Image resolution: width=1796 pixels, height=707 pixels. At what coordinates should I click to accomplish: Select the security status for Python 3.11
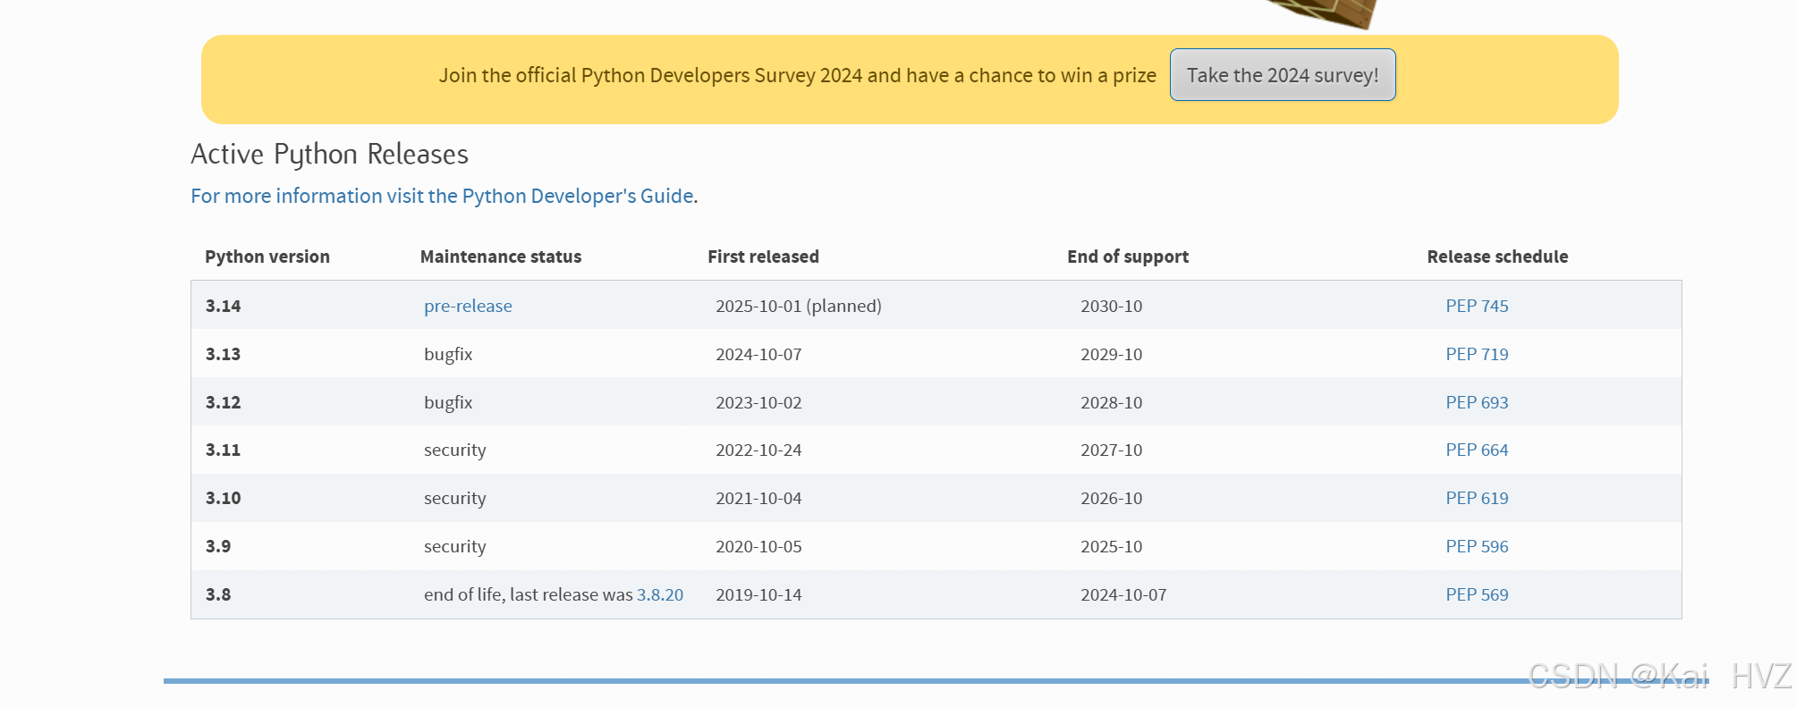click(455, 450)
